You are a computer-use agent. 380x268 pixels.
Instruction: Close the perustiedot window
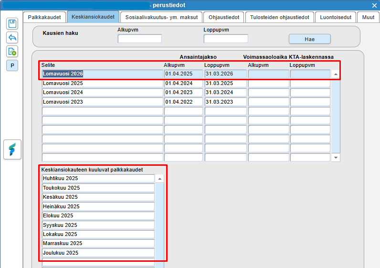[x=374, y=5]
